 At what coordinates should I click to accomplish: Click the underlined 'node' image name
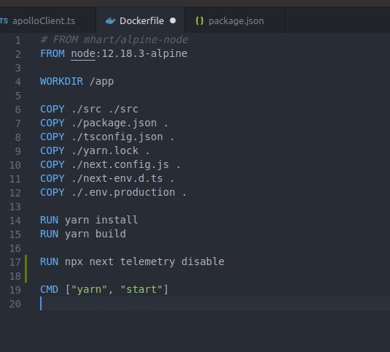coord(83,53)
